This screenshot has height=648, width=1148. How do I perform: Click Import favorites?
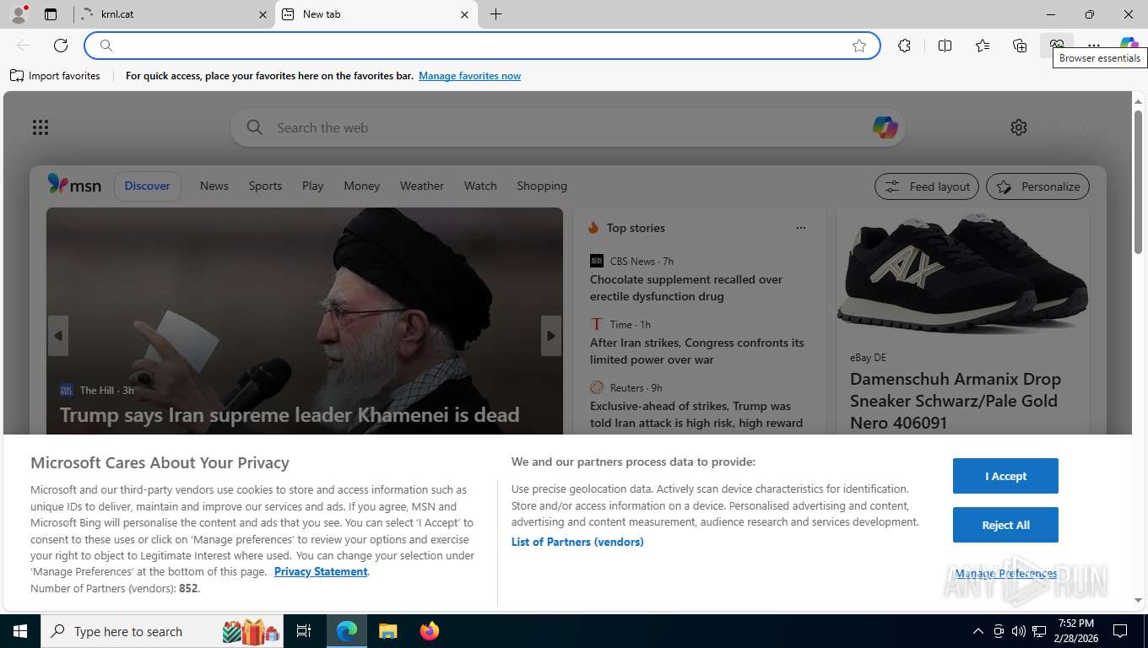pos(55,76)
